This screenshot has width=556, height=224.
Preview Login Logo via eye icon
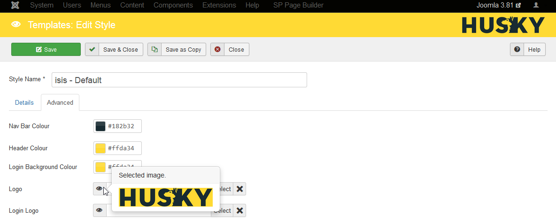[100, 210]
